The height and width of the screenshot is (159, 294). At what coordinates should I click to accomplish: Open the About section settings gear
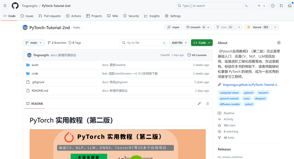pyautogui.click(x=279, y=43)
